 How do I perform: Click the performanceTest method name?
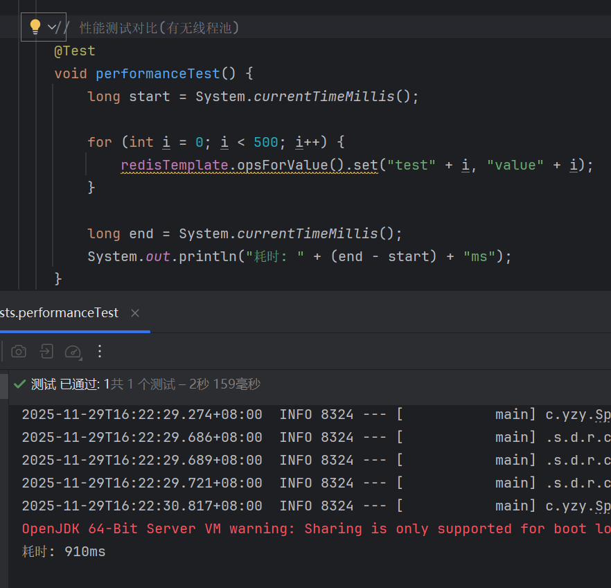(x=158, y=74)
